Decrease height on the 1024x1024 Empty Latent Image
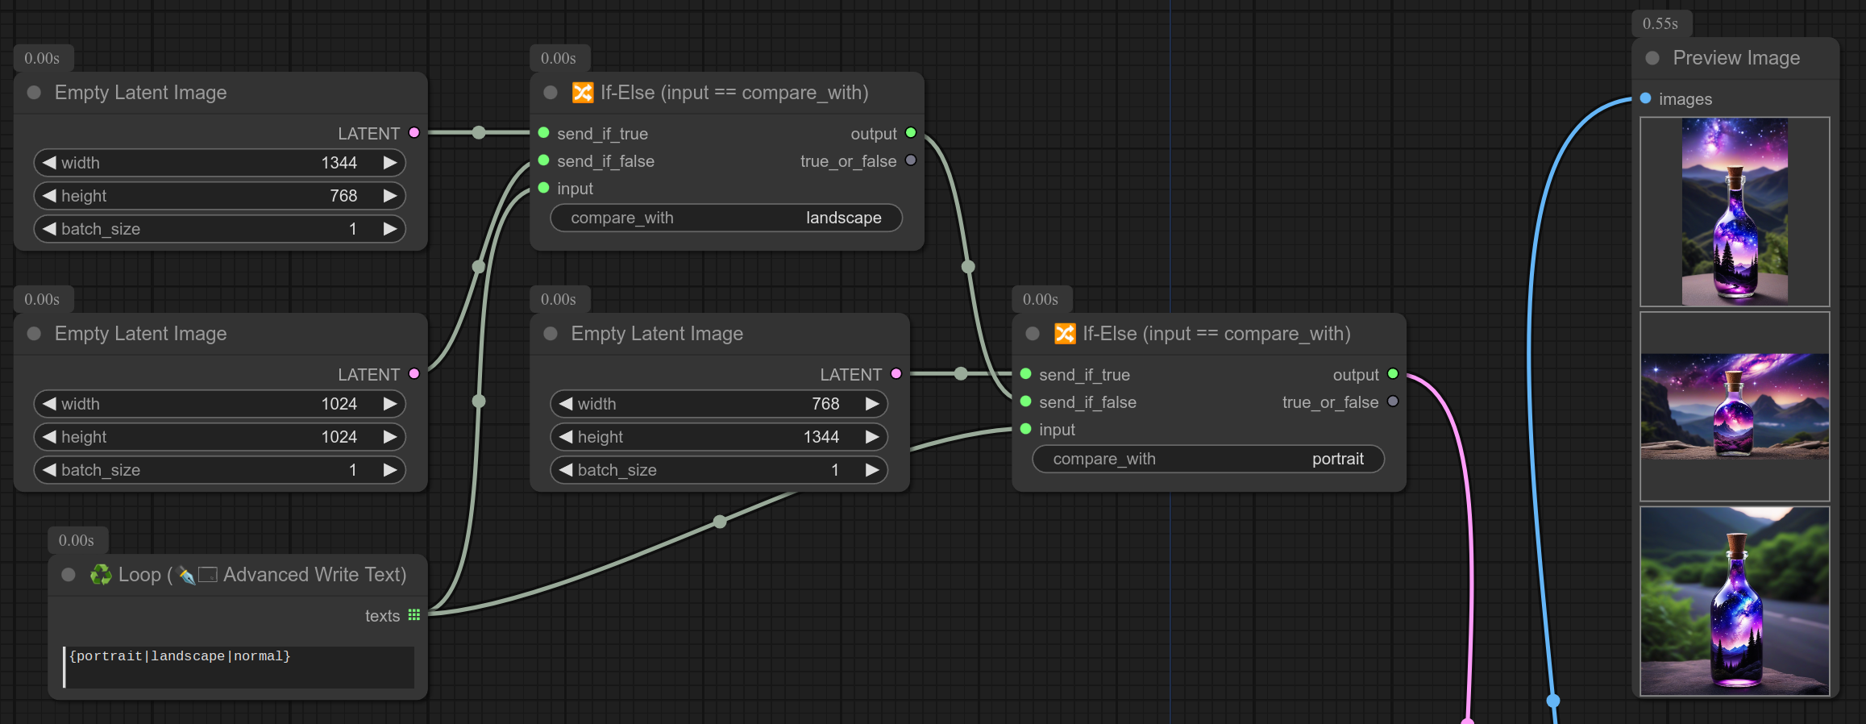The height and width of the screenshot is (724, 1866). [49, 437]
